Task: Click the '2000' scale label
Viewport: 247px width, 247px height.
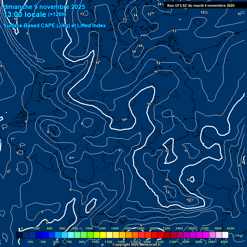Action: click(153, 228)
